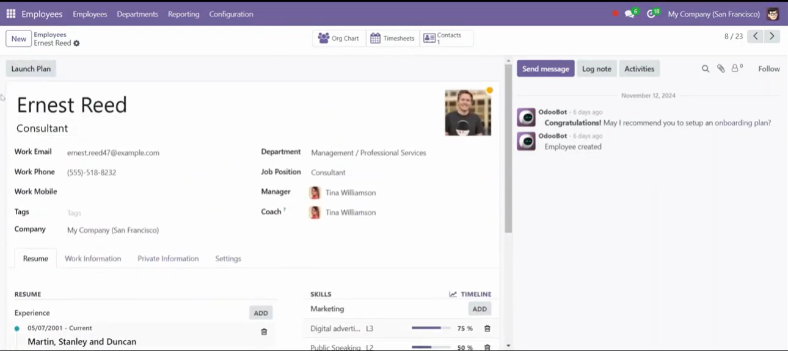Screen dimensions: 788x351
Task: Open the Manager field Tina Williamson
Action: tap(351, 192)
